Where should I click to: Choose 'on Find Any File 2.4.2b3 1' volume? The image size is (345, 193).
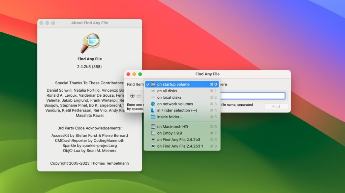click(x=182, y=146)
